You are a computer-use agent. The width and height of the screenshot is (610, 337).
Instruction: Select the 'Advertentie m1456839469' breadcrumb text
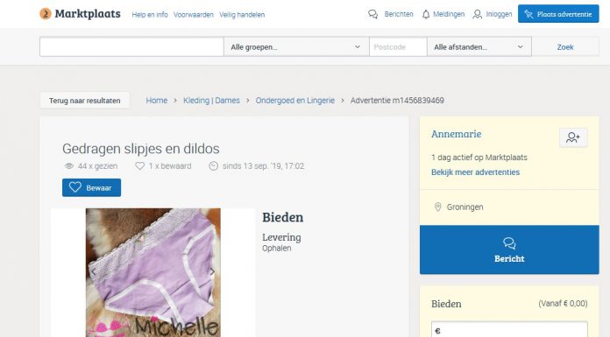coord(397,101)
